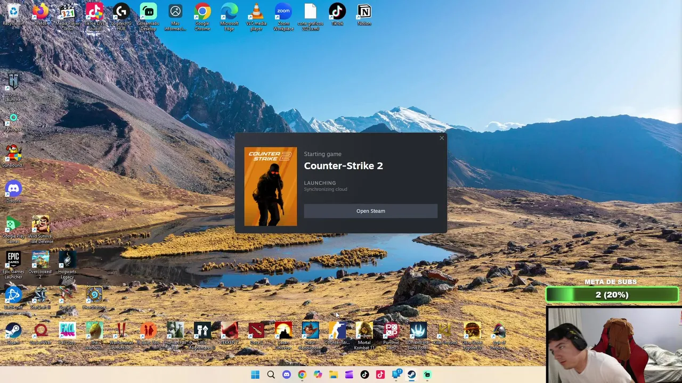Open File Explorer from the taskbar
682x383 pixels.
pyautogui.click(x=334, y=374)
